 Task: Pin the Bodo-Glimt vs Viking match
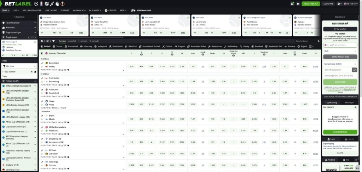[x=42, y=63]
